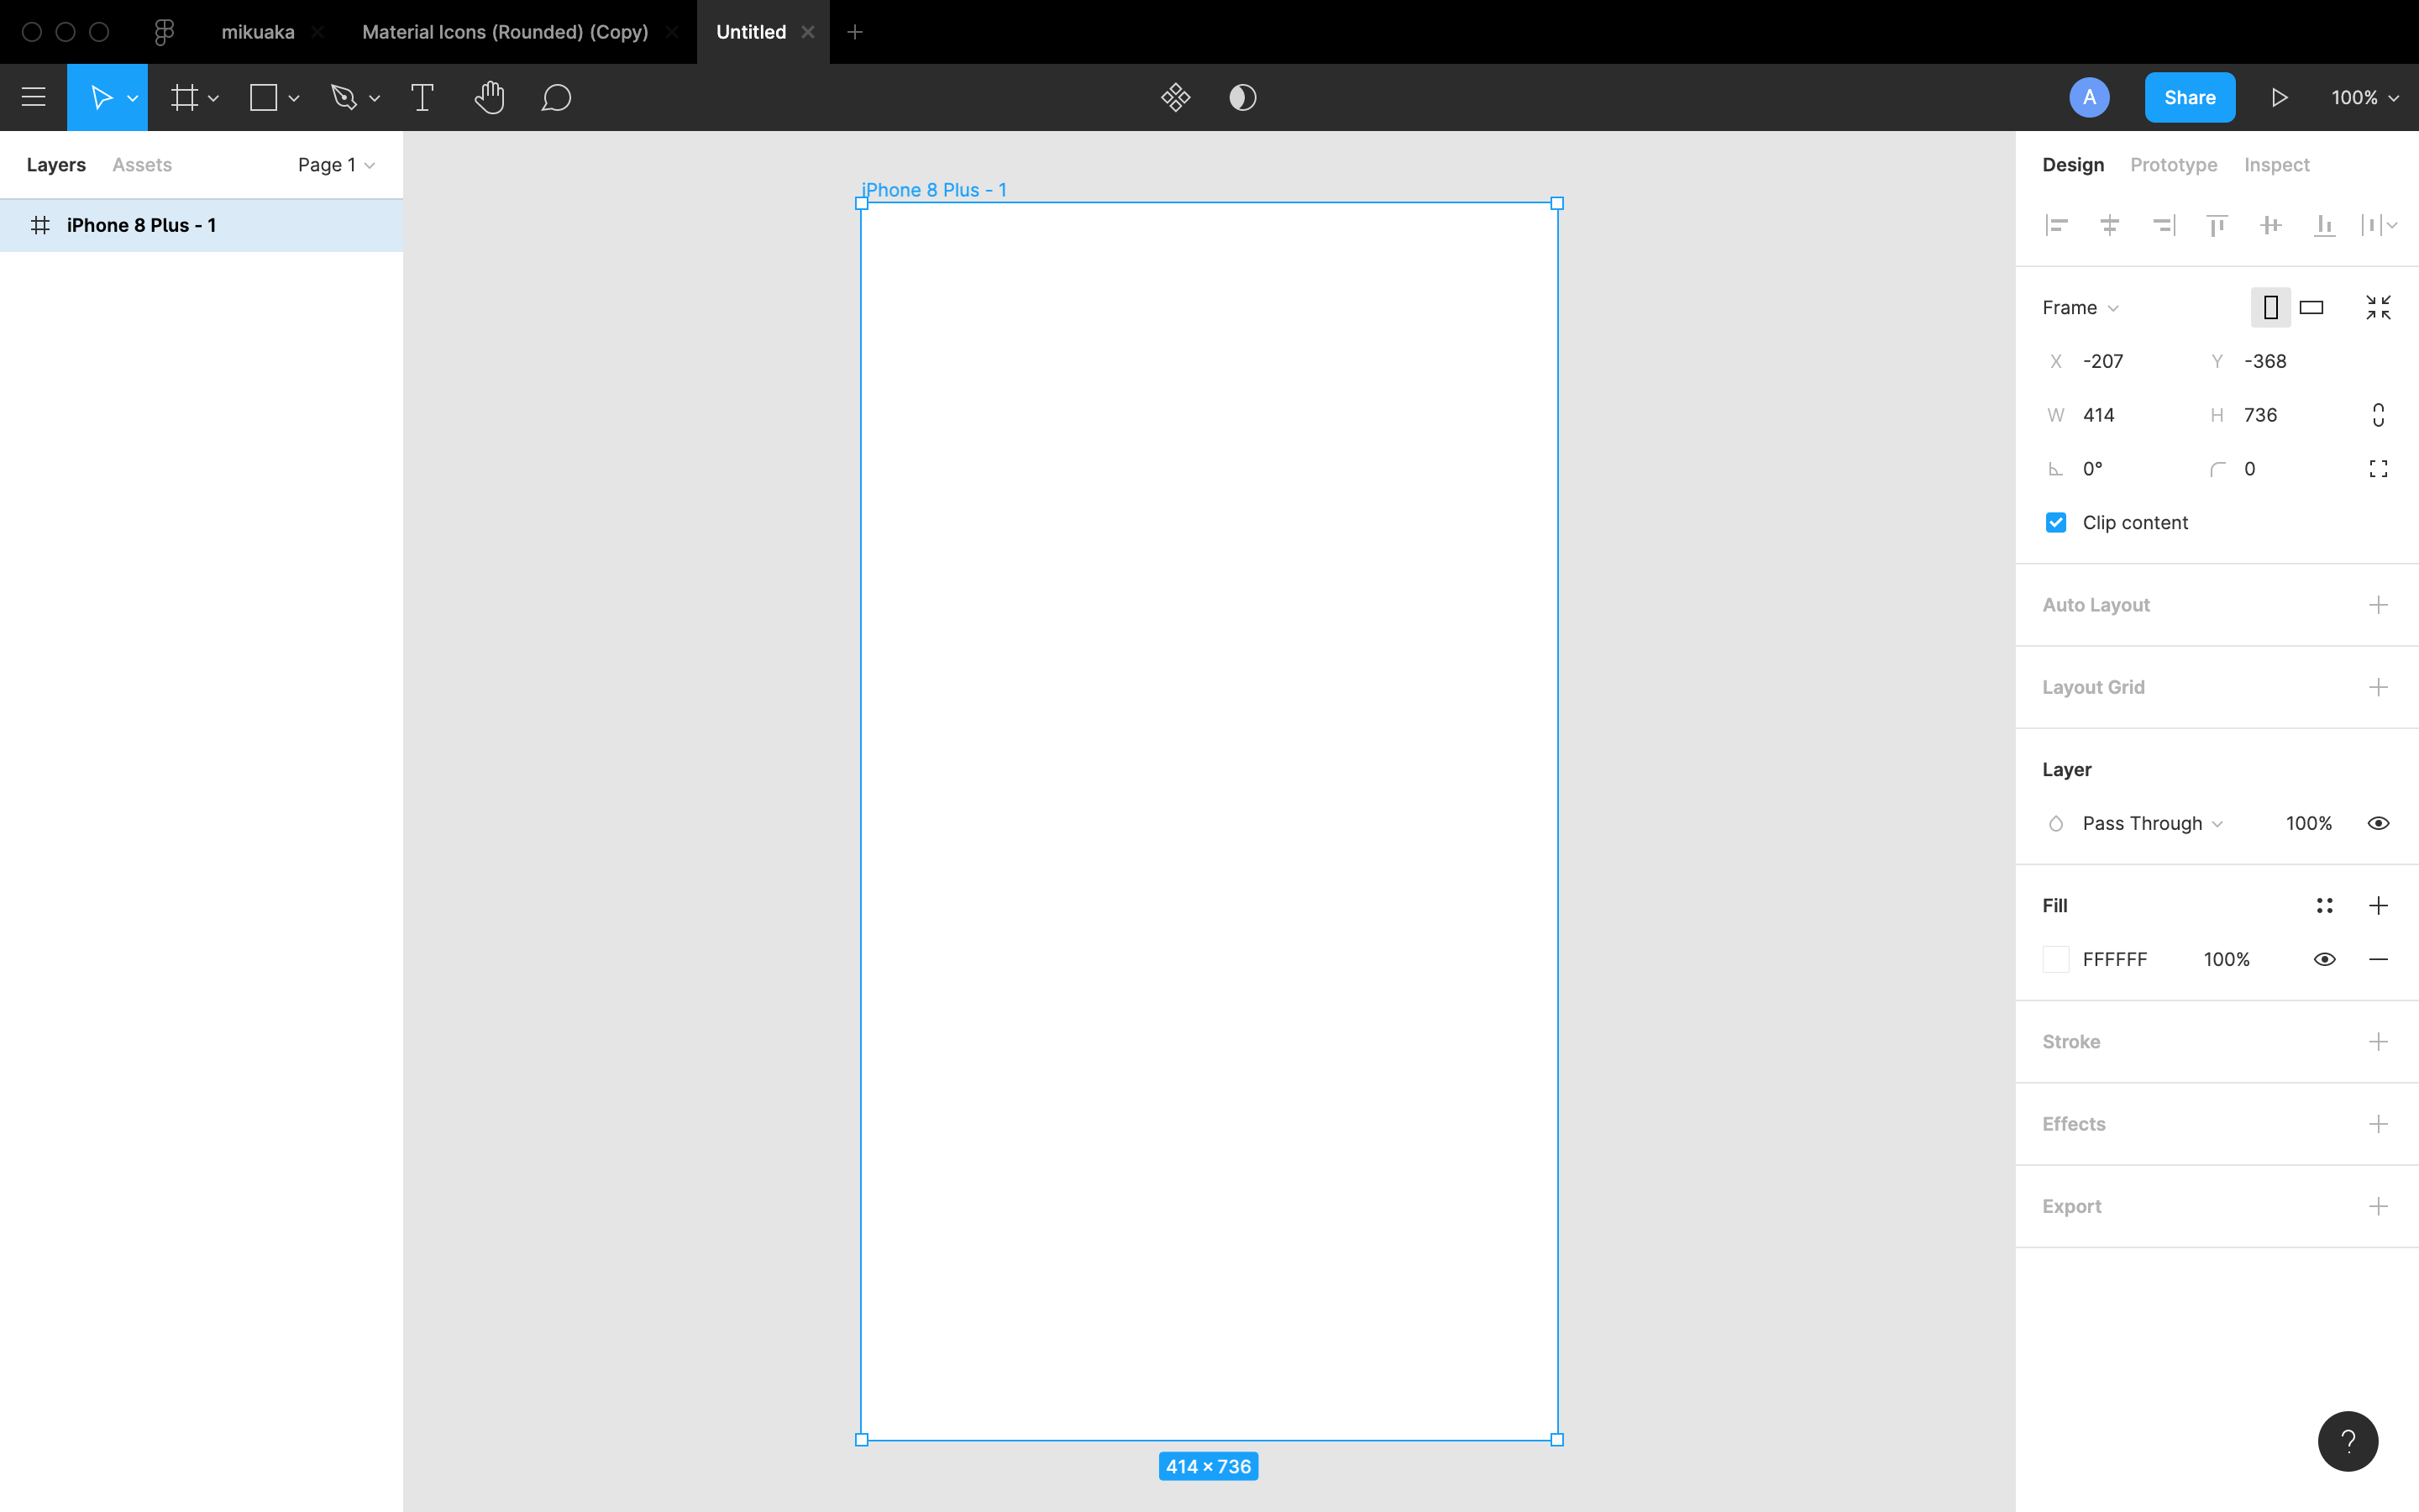Activate the Comment tool

(x=556, y=97)
